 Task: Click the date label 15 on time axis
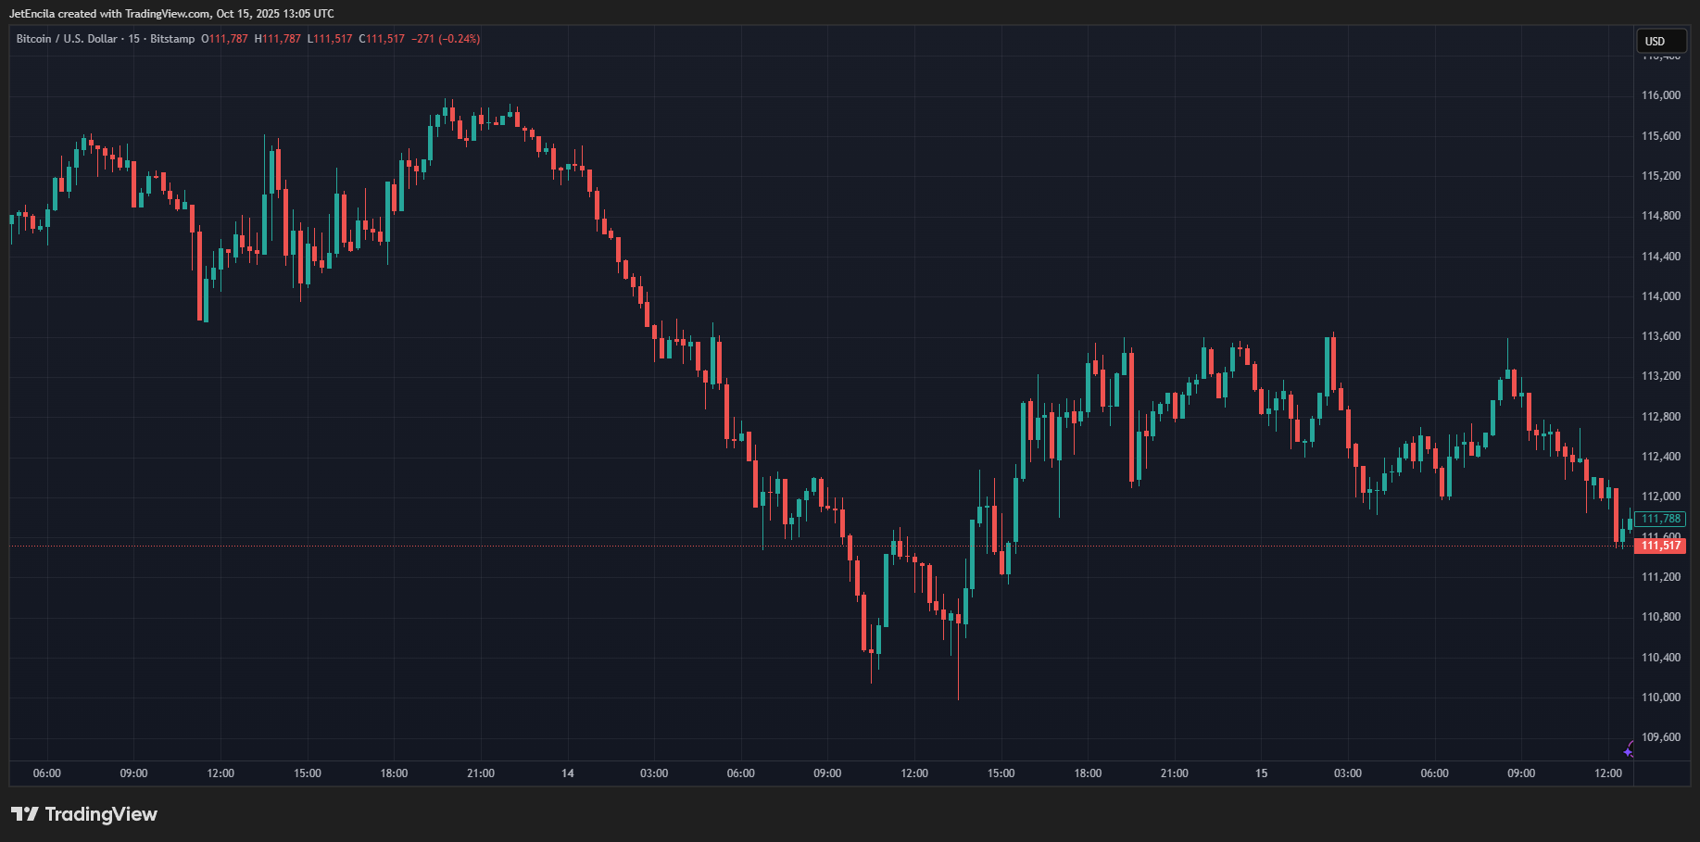coord(1261,773)
